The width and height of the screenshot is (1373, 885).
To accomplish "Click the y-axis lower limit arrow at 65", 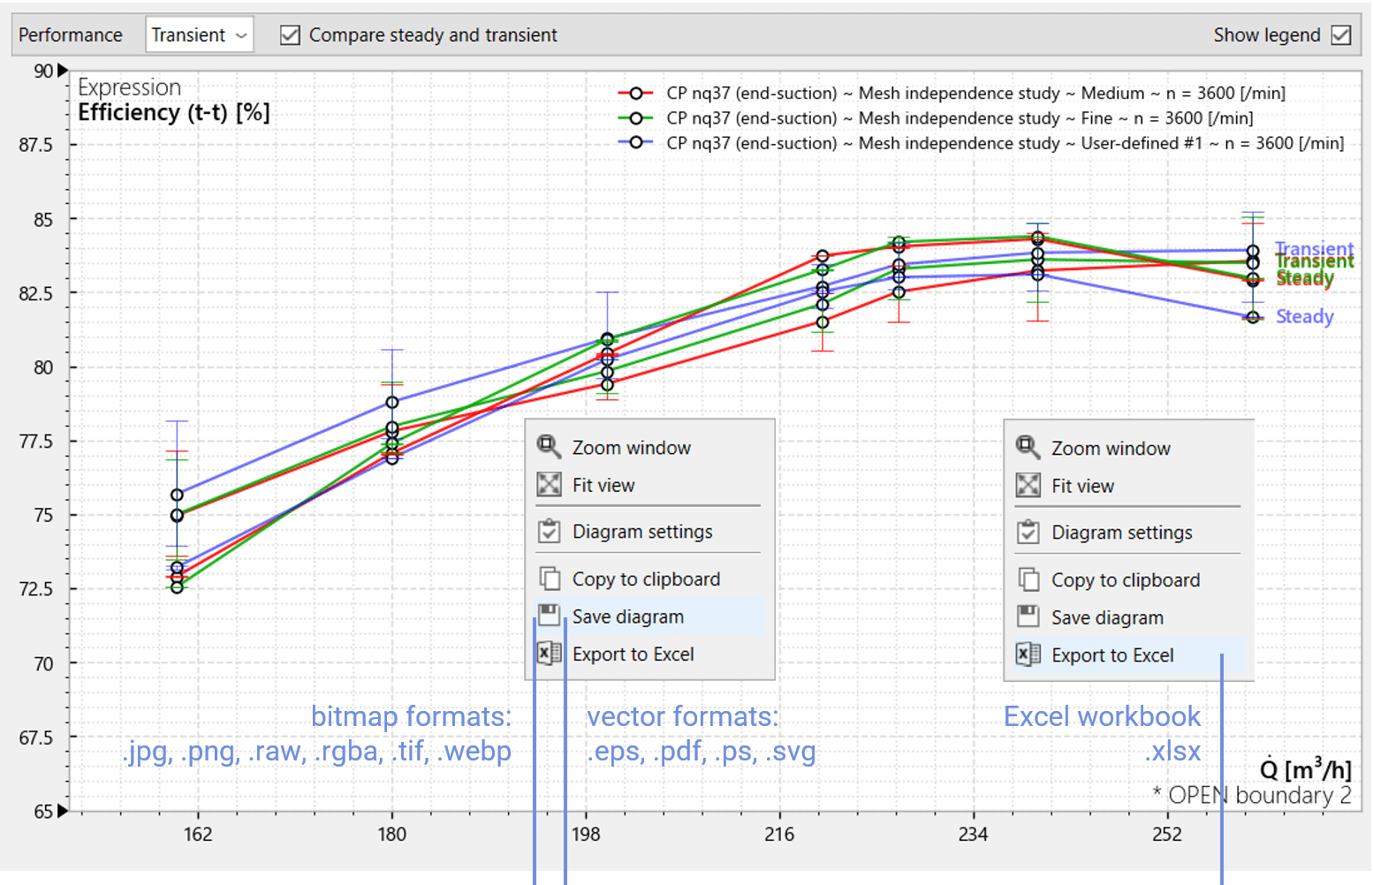I will [x=63, y=811].
